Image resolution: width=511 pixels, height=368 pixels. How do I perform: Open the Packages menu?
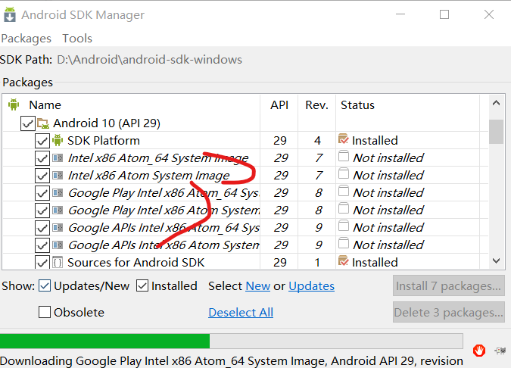click(x=26, y=38)
